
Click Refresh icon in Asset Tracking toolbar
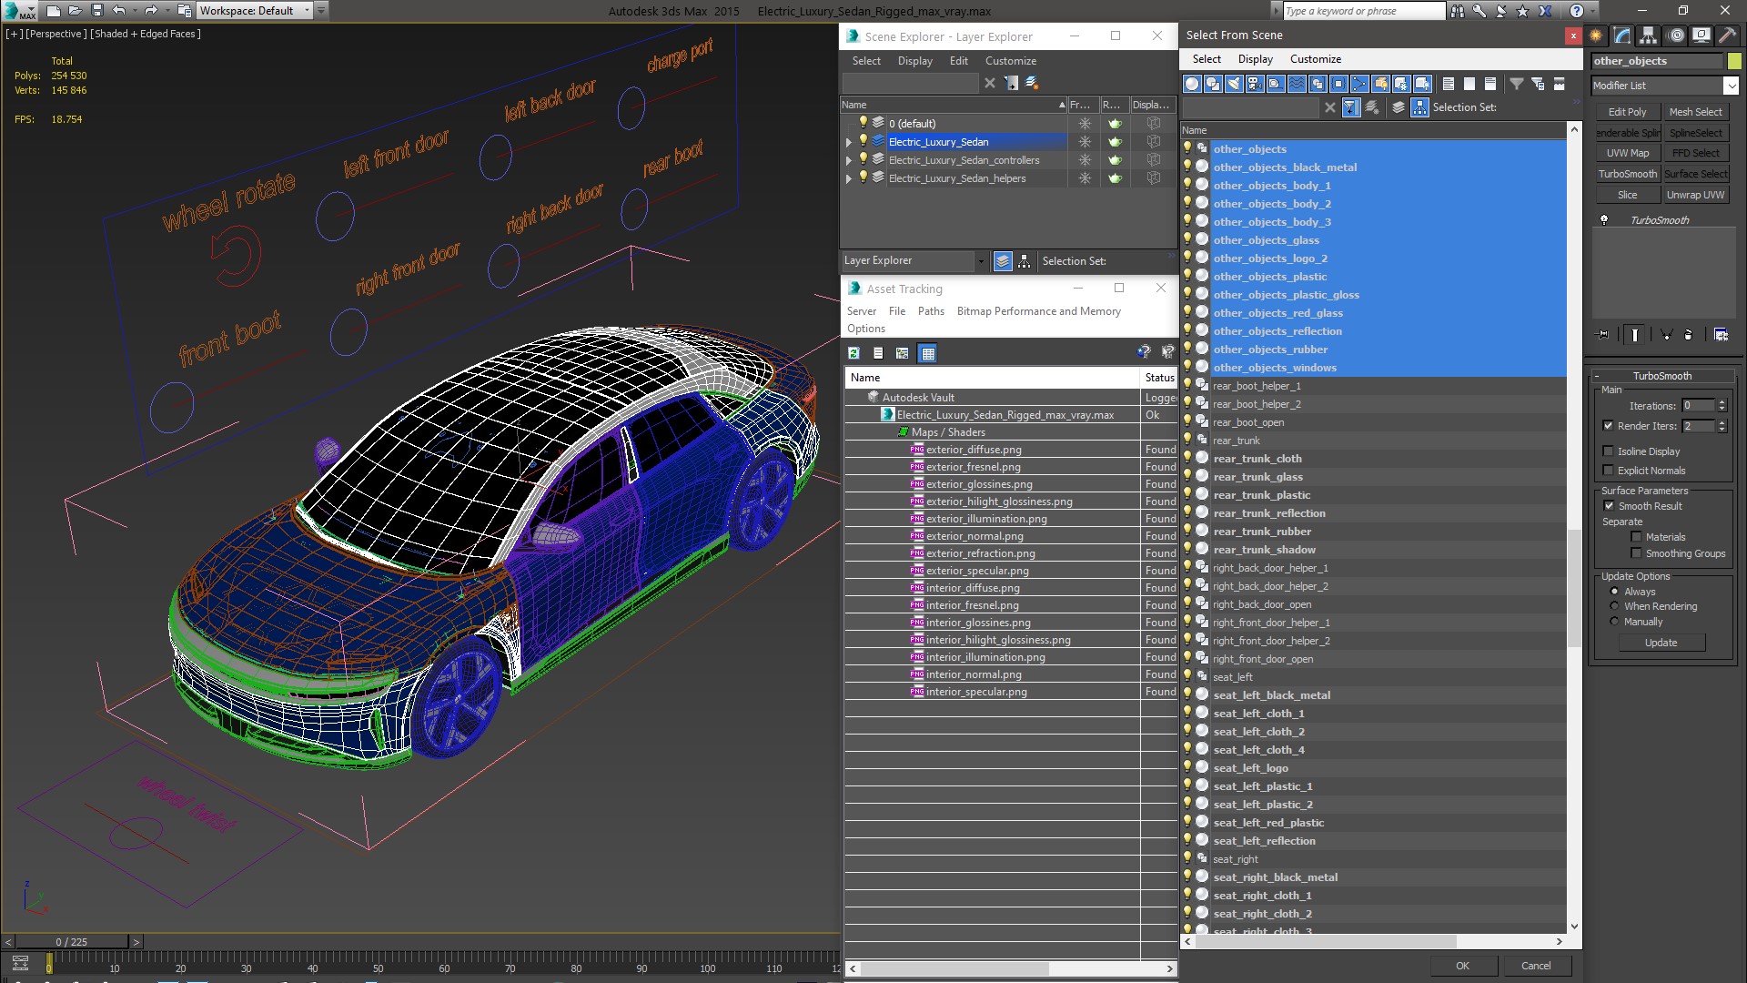(x=853, y=353)
